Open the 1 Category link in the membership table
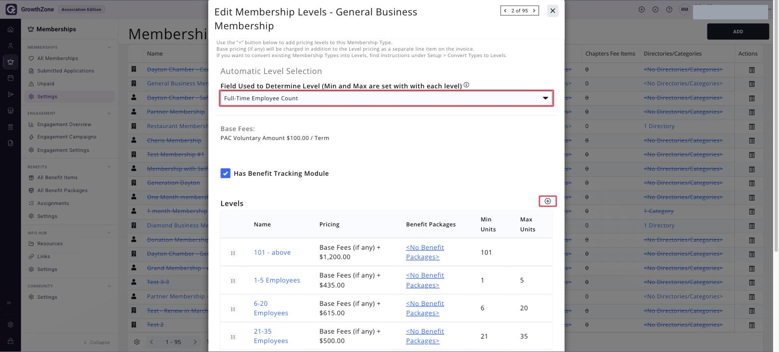The image size is (779, 352). (x=659, y=211)
